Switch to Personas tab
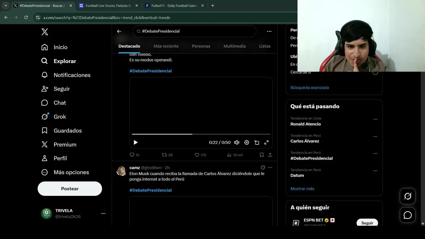425x239 pixels. tap(201, 46)
